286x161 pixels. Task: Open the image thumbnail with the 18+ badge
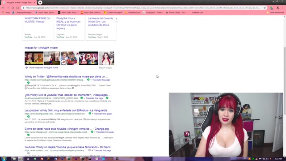(x=88, y=58)
